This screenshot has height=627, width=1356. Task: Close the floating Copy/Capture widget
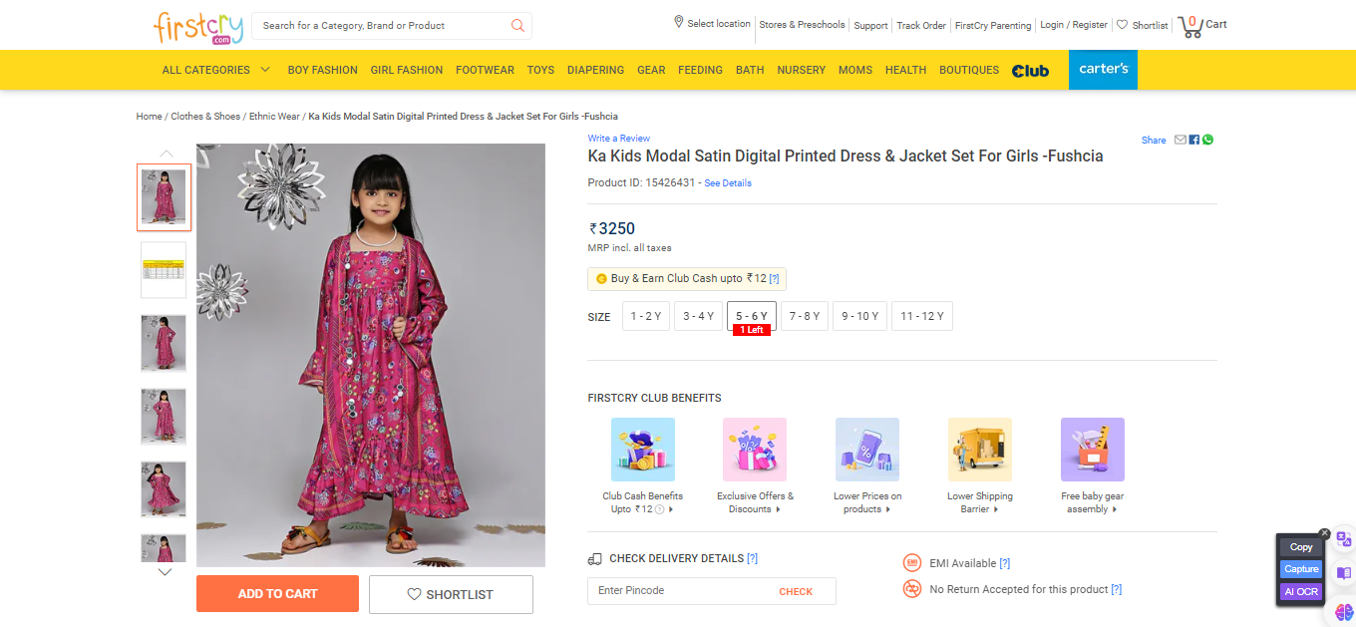[1324, 533]
